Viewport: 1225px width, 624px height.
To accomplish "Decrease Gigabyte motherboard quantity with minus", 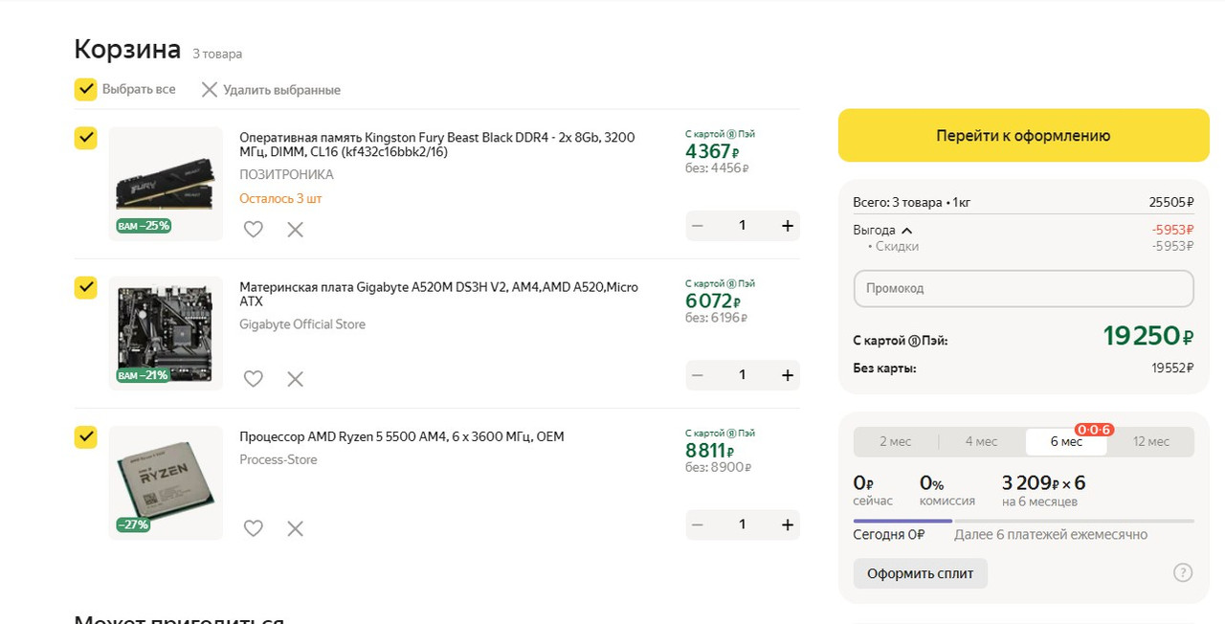I will pos(698,375).
